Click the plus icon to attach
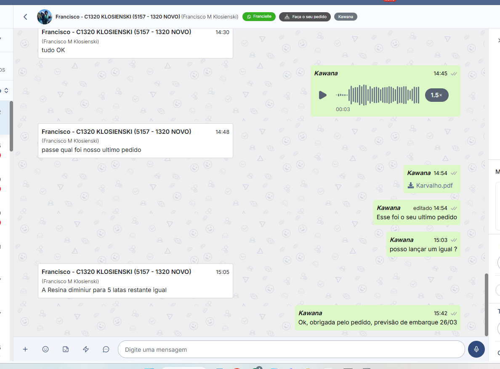Viewport: 500px width, 369px height. tap(25, 349)
